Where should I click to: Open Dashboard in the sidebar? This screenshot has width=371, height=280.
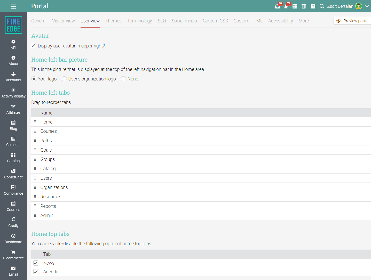click(x=13, y=239)
